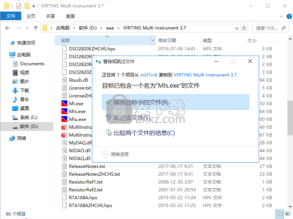Screen dimensions: 293x219
Task: Open Explorer help icon
Action: tap(289, 16)
